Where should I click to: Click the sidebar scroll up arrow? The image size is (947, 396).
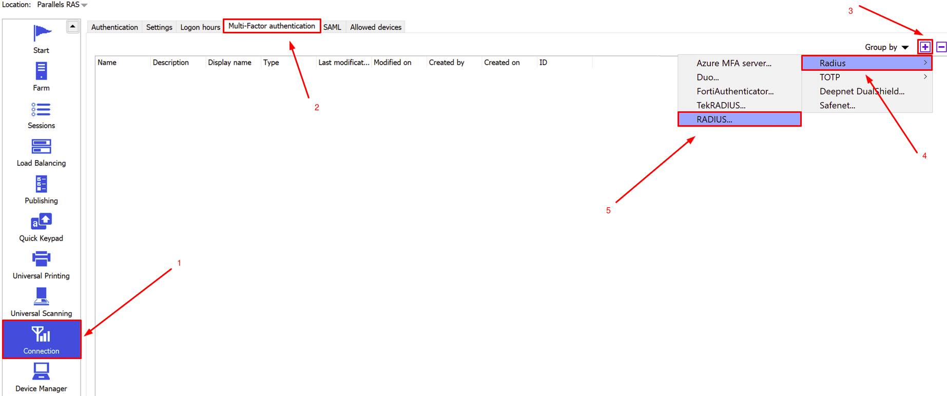point(73,26)
